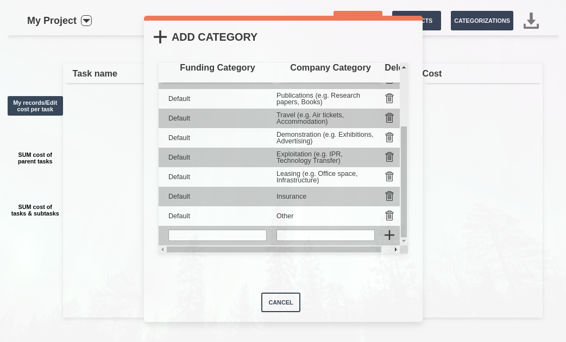The height and width of the screenshot is (342, 566).
Task: Delete the Publications category row
Action: pyautogui.click(x=389, y=98)
